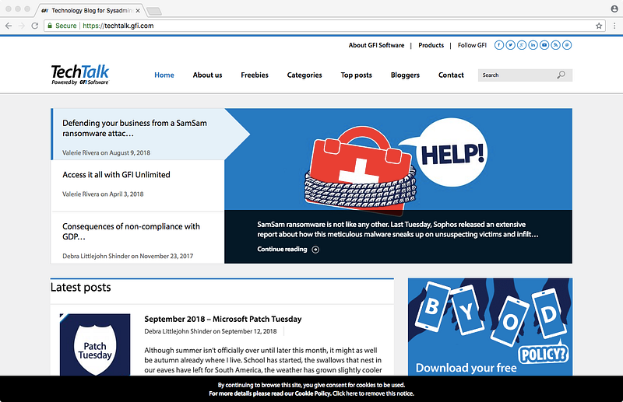The width and height of the screenshot is (623, 402).
Task: Close the Technology Blog browser tab
Action: click(138, 11)
